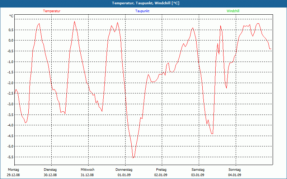Select the -0,5 y-axis value

coord(10,51)
